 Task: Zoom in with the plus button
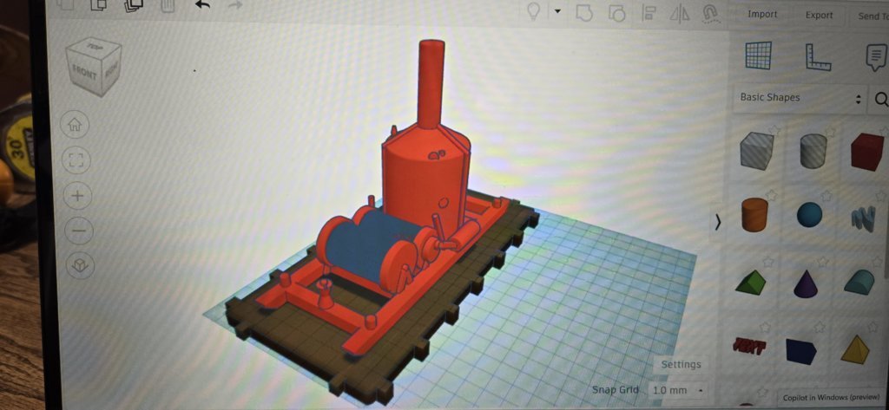pos(77,196)
